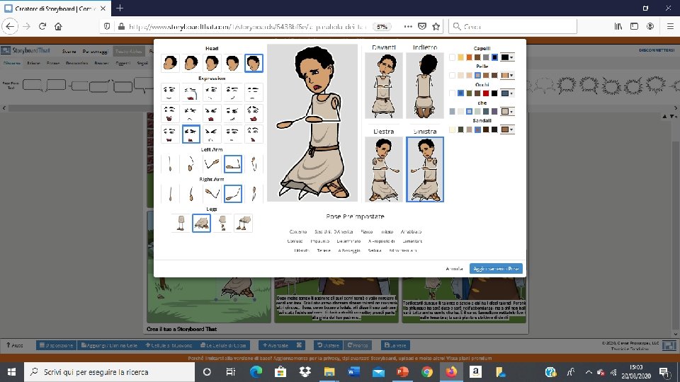Show the Firefox sidebars icon
680x382 pixels.
[634, 26]
